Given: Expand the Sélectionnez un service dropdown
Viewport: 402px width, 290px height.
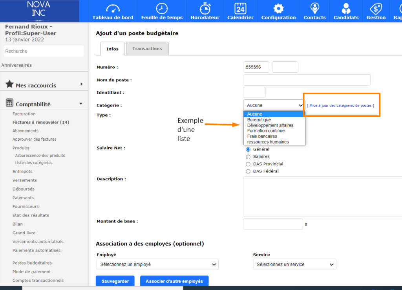Looking at the screenshot, I should pyautogui.click(x=294, y=264).
